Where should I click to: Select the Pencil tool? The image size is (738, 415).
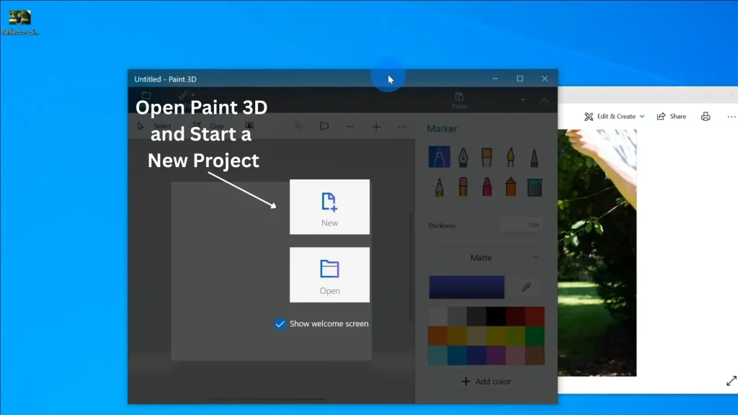440,186
